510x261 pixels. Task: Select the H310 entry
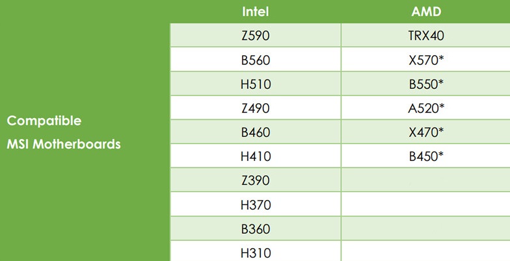click(x=256, y=251)
